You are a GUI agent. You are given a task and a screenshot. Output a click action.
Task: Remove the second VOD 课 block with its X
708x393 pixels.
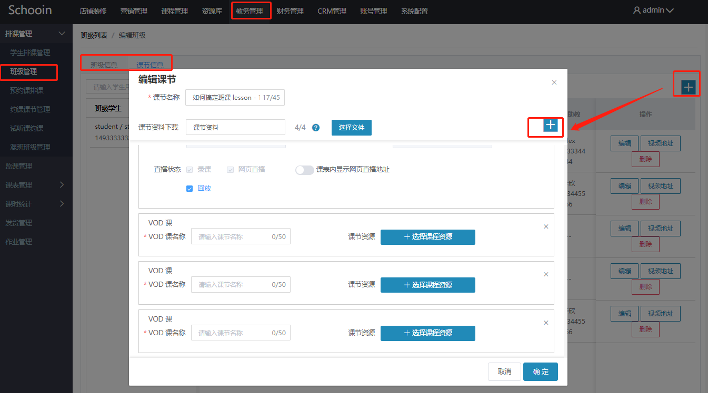[x=546, y=274]
